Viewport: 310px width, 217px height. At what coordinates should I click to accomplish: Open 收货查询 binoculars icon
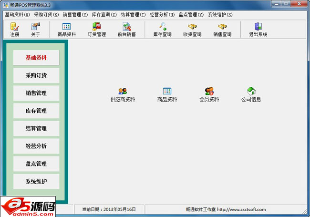tap(192, 30)
